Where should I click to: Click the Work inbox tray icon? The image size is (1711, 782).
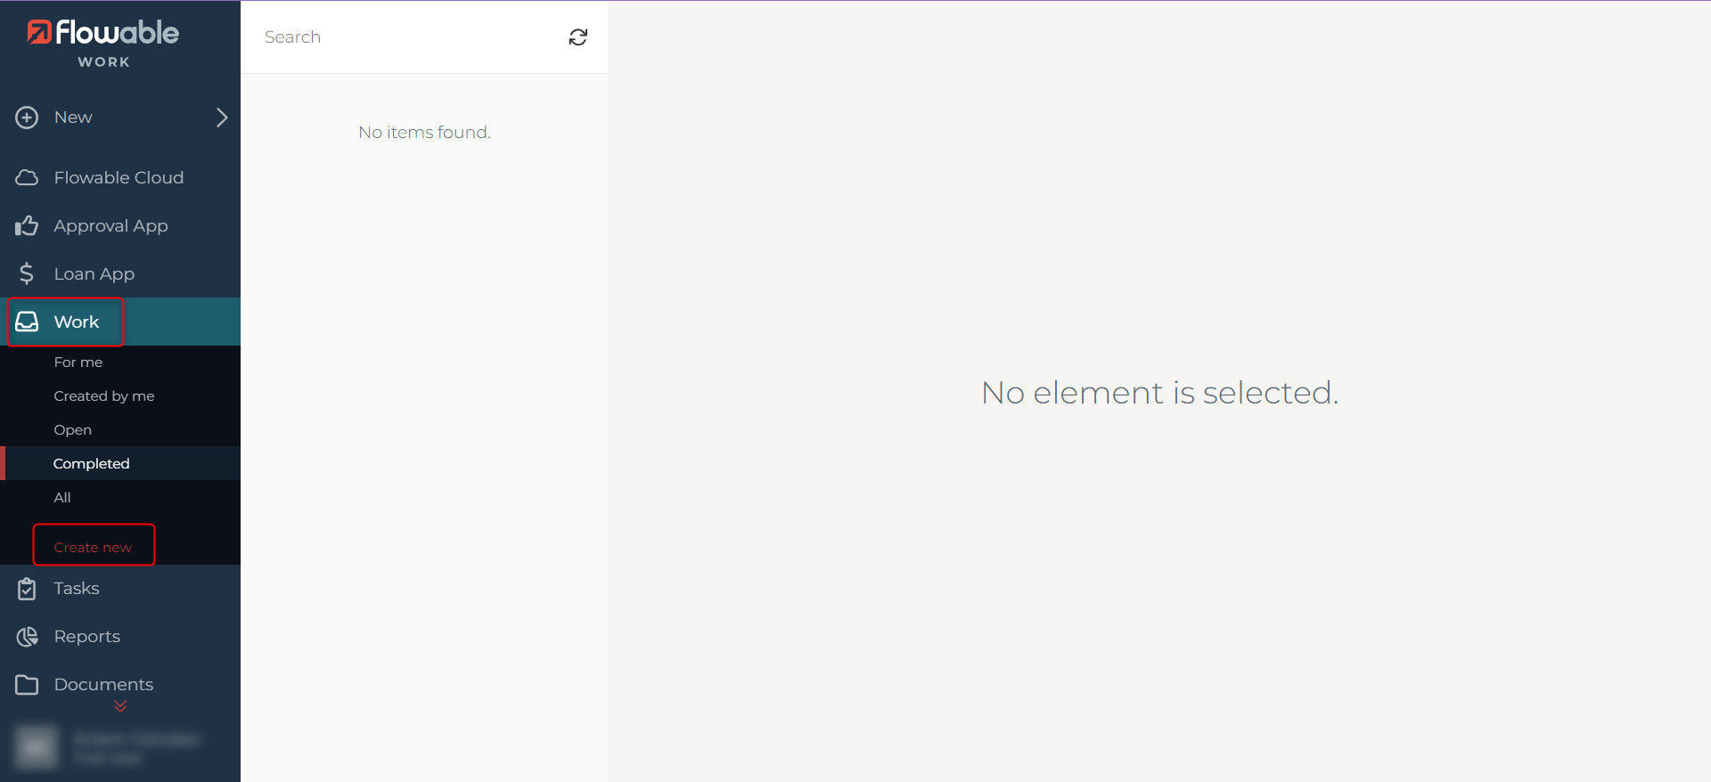pos(27,322)
